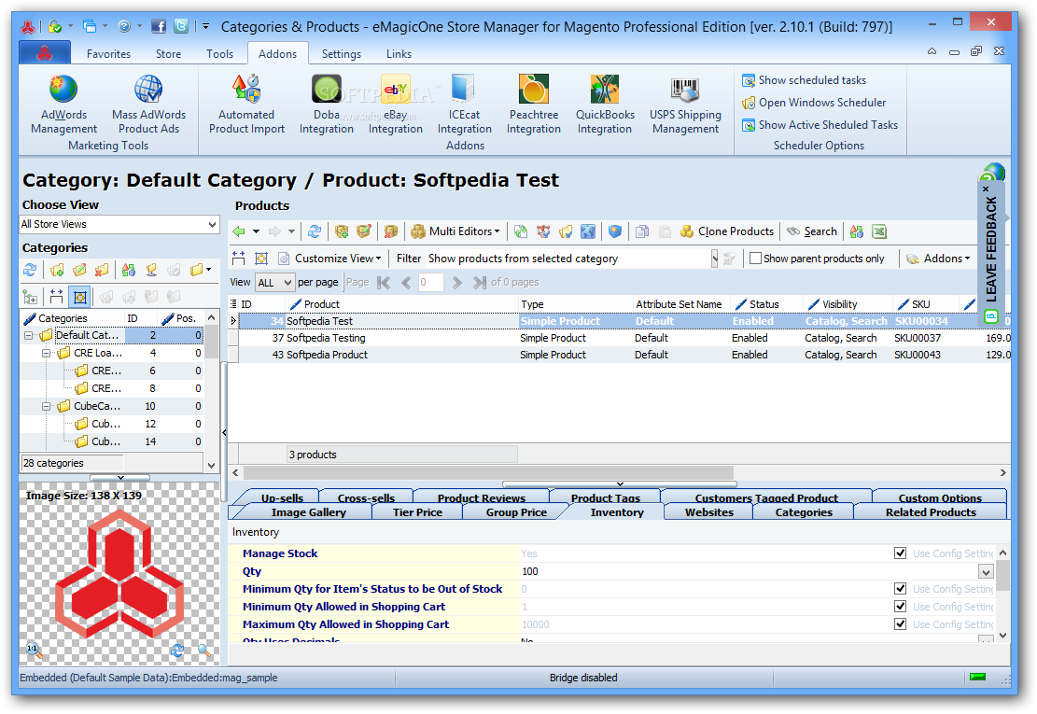Open Mass AdWords Product Ads

tap(148, 105)
